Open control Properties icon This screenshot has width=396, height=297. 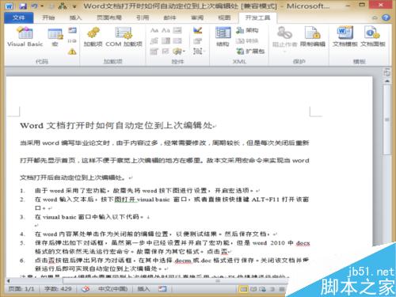(197, 40)
